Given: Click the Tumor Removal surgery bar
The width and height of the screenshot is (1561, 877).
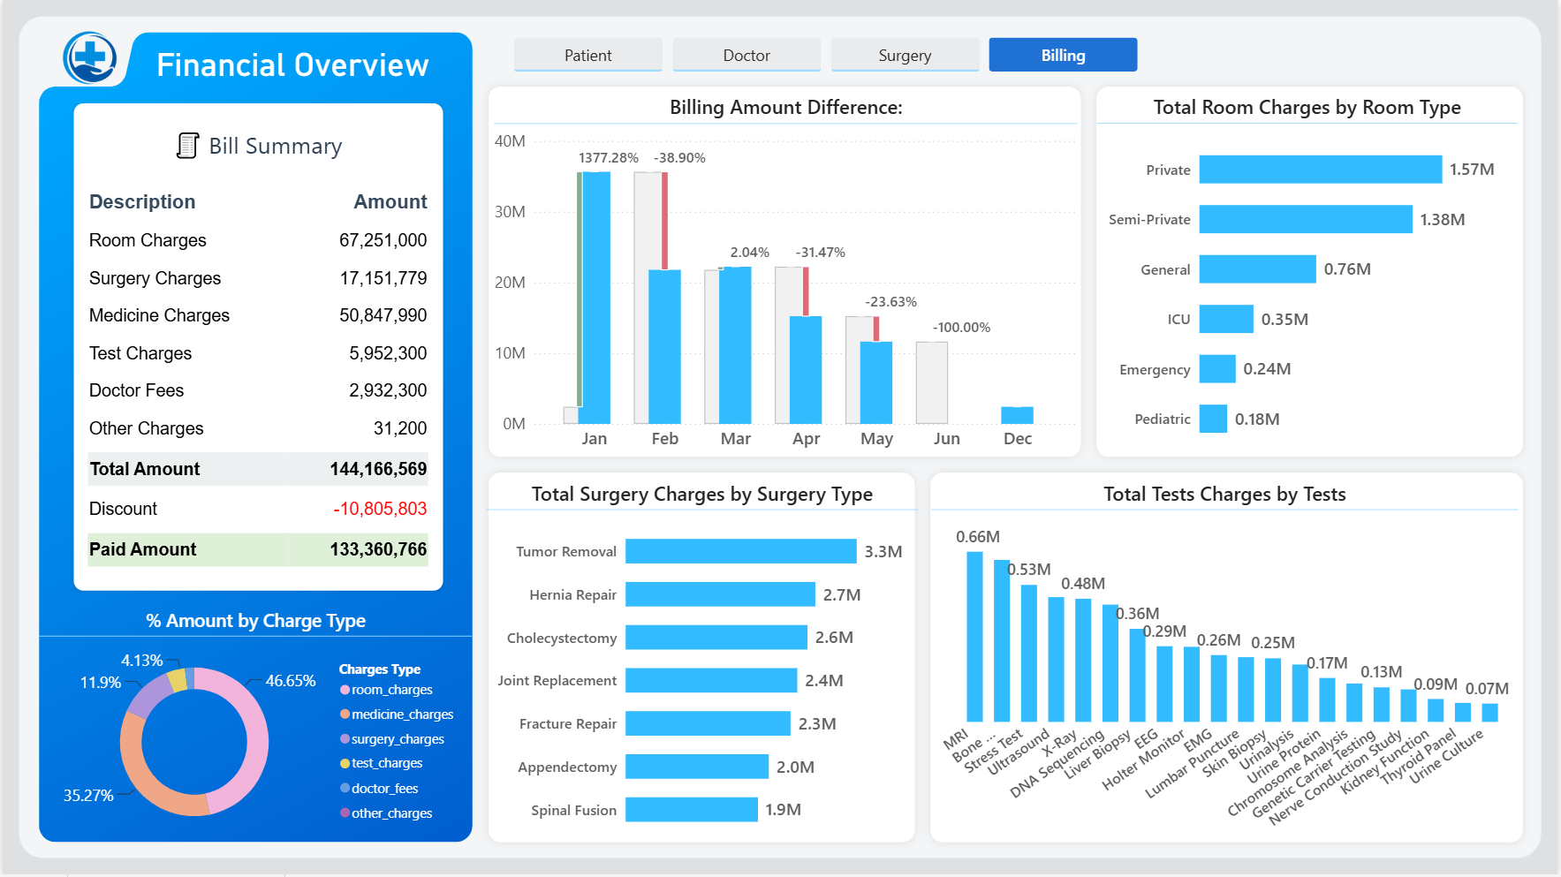Looking at the screenshot, I should point(740,551).
